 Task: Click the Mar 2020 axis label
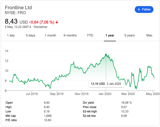click(128, 94)
